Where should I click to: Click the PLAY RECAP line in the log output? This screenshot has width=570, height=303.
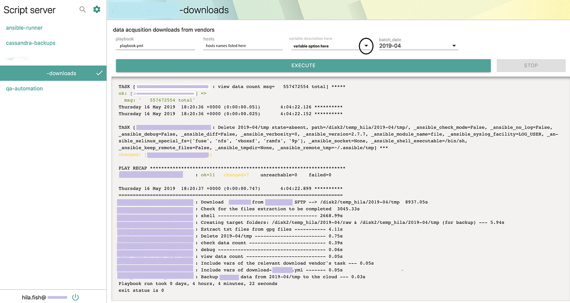(x=133, y=167)
